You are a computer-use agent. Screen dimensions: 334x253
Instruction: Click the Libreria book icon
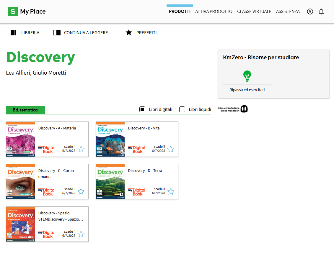[13, 33]
